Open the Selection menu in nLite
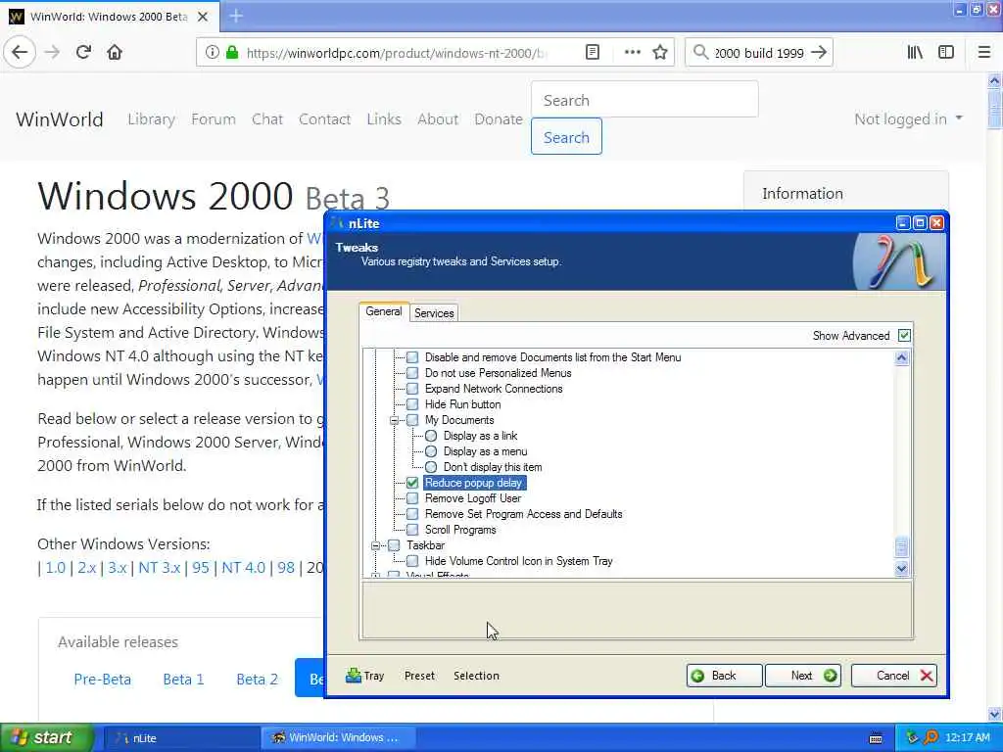The width and height of the screenshot is (1003, 752). click(477, 676)
